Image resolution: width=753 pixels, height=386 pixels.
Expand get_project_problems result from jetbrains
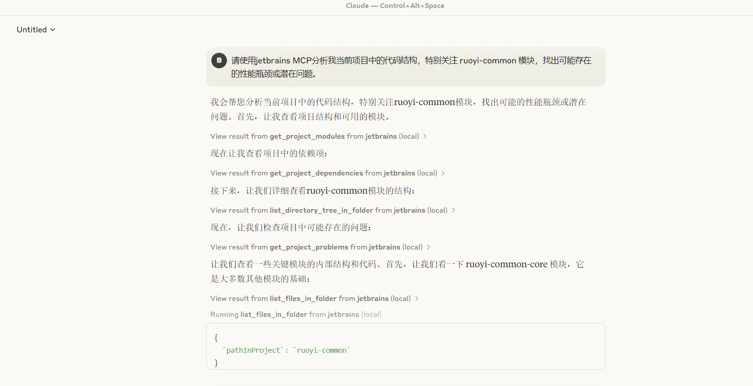[320, 247]
